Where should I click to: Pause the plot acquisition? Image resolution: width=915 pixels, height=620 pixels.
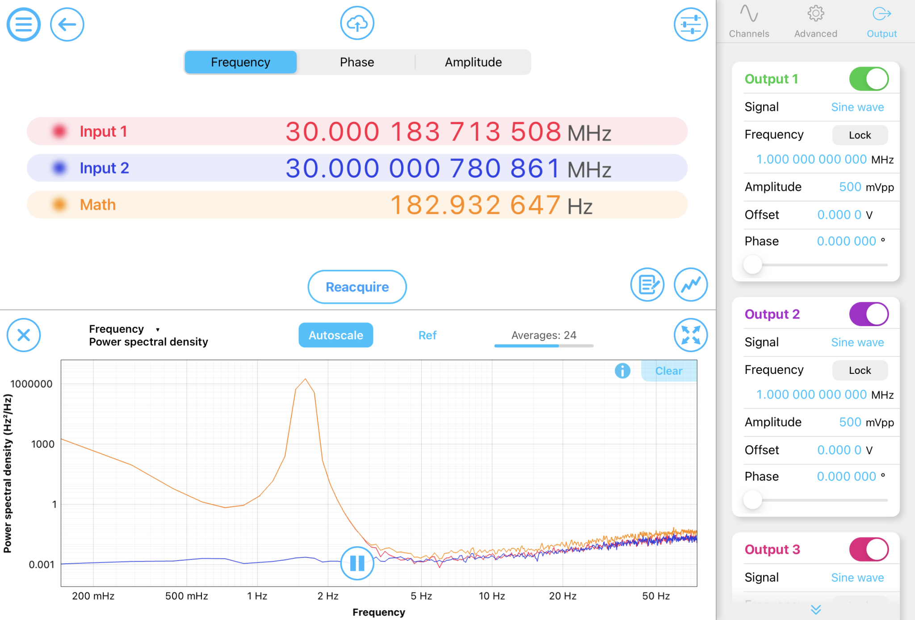coord(357,563)
